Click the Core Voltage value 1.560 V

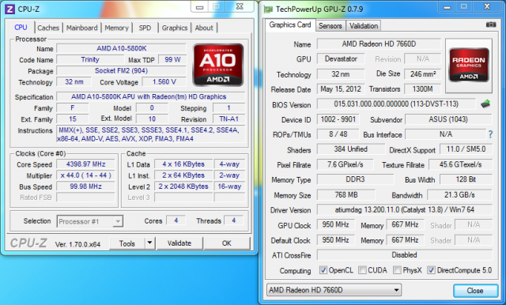(x=164, y=82)
